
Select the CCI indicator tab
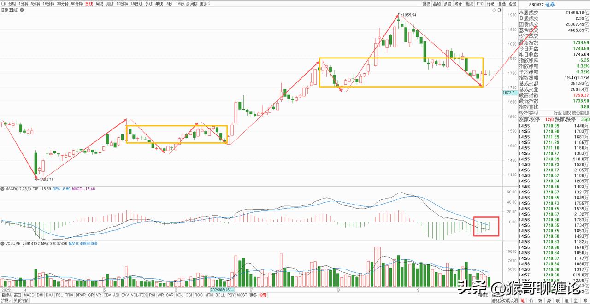coord(189,295)
